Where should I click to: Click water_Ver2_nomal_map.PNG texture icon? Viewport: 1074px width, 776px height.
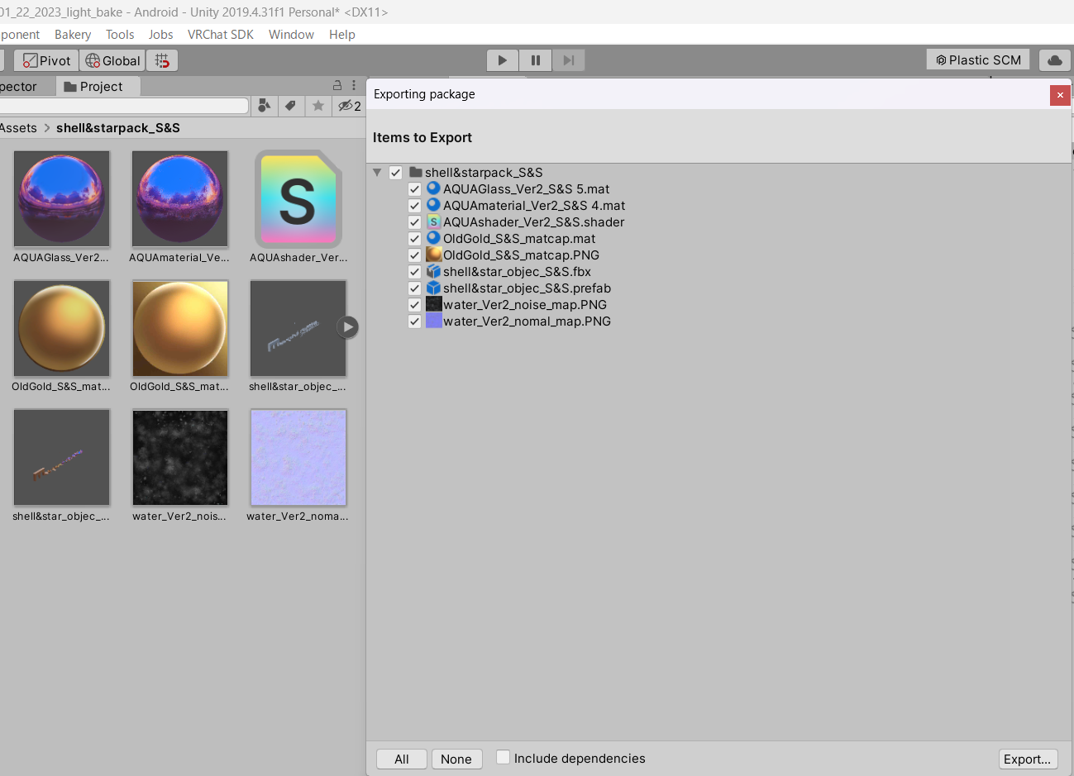click(433, 321)
